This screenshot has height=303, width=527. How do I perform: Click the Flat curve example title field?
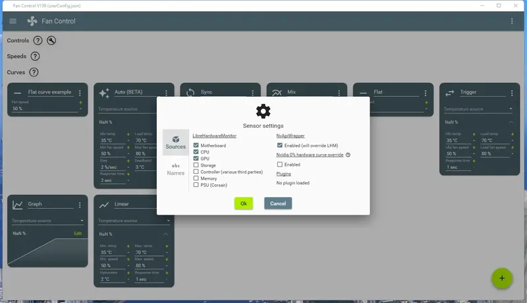click(50, 92)
